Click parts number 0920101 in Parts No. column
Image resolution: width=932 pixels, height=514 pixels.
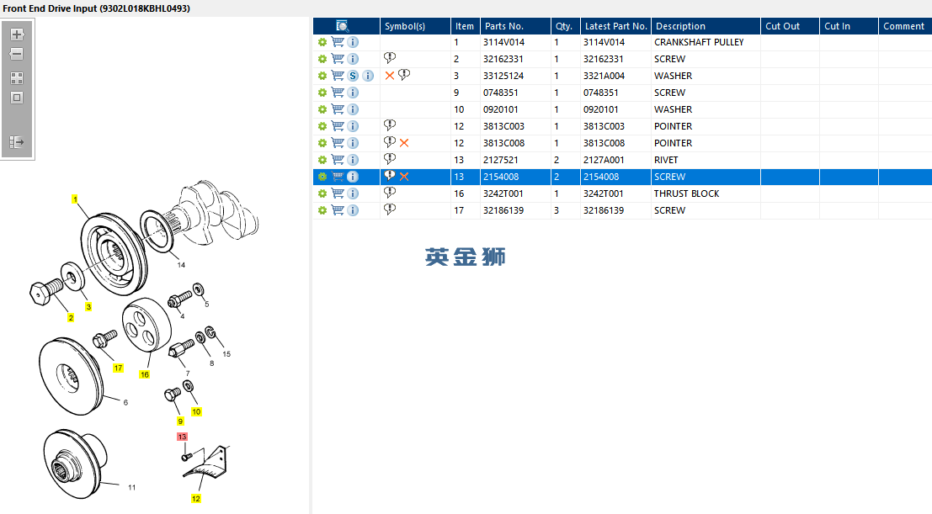[500, 109]
